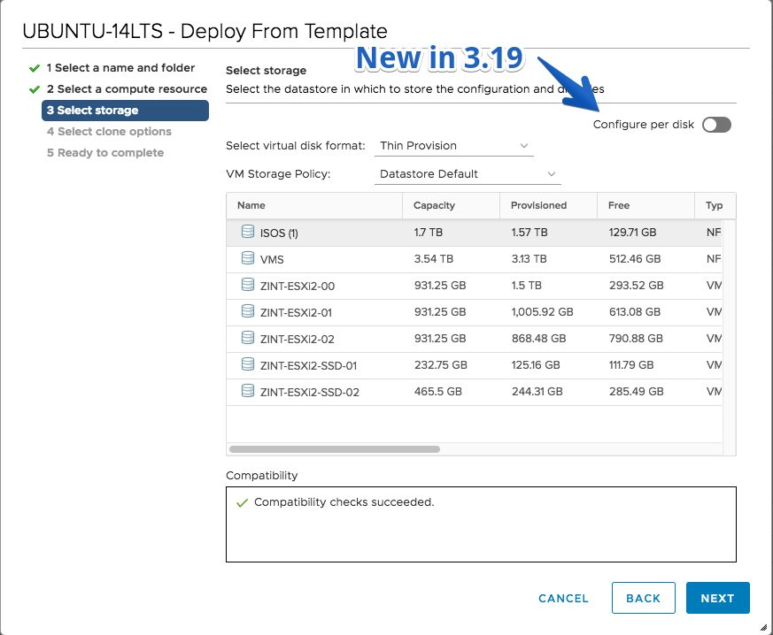Click the ZINT-ESXi2-00 datastore icon
This screenshot has width=773, height=635.
click(248, 285)
